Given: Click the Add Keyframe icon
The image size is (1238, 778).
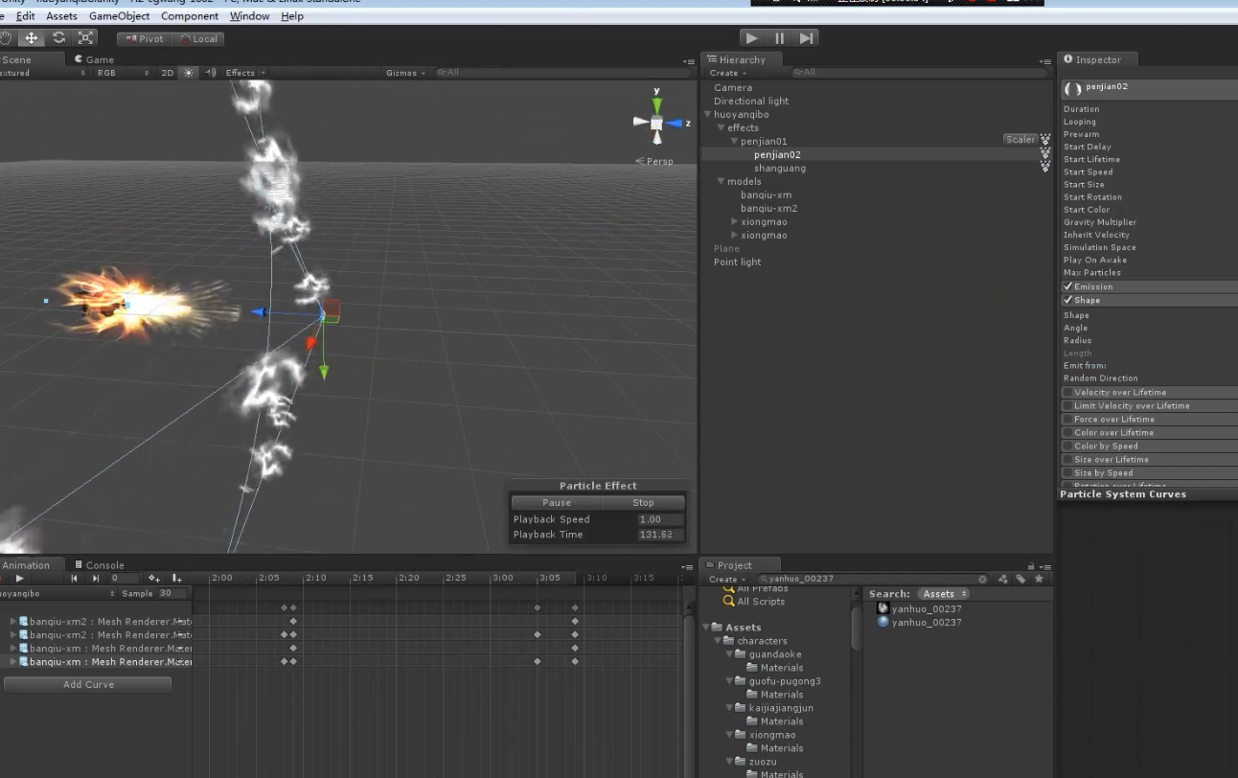Looking at the screenshot, I should (x=154, y=579).
